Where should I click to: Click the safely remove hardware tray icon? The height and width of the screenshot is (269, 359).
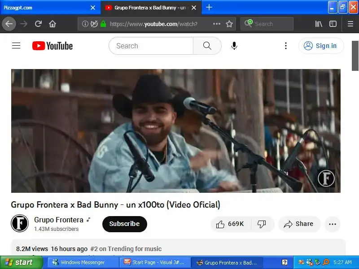pos(317,262)
